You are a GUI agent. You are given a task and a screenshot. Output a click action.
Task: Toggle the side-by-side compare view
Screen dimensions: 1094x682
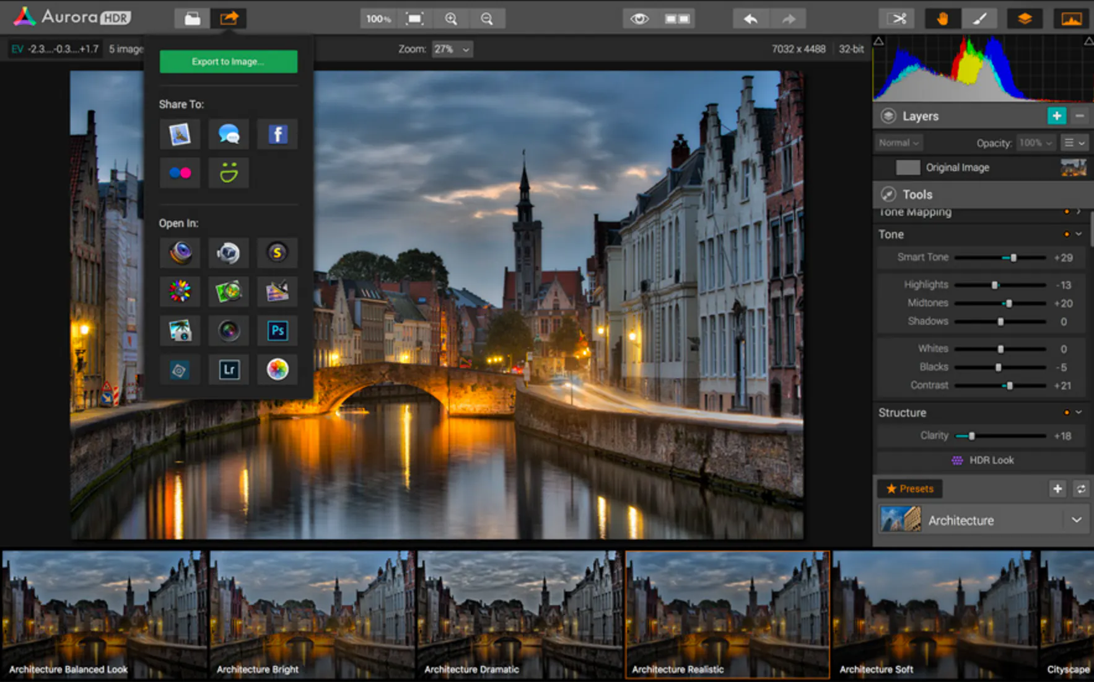676,19
